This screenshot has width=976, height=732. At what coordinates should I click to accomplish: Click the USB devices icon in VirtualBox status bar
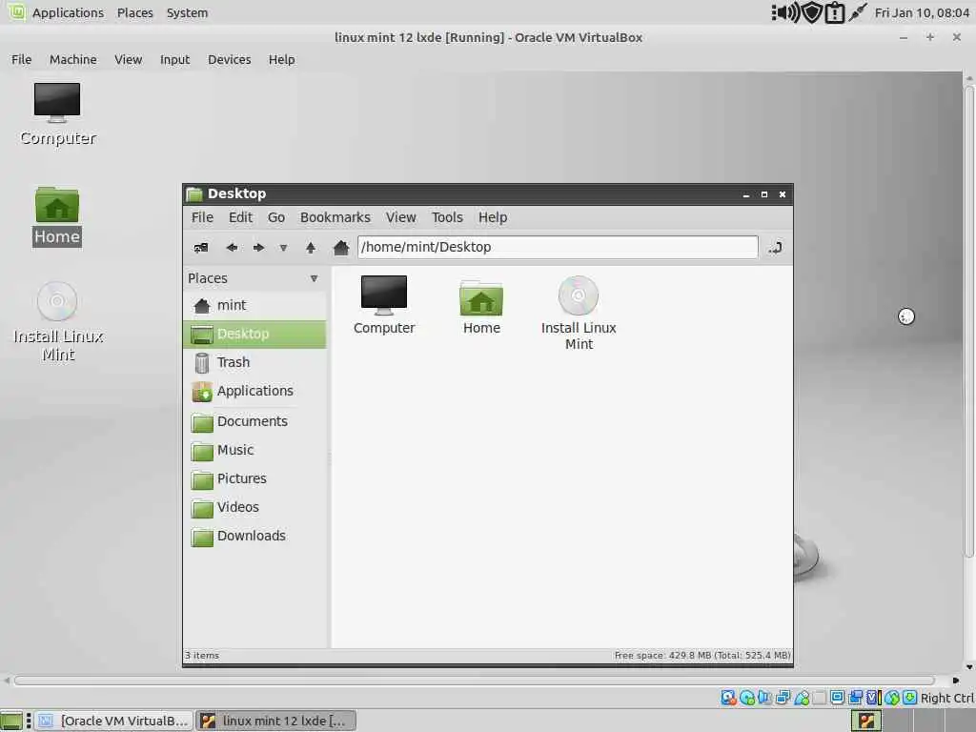802,698
